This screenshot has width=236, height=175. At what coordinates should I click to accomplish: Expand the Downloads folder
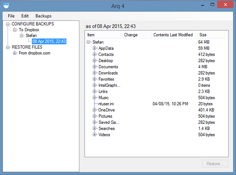pos(94,73)
